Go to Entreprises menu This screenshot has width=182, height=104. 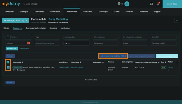coord(9,12)
